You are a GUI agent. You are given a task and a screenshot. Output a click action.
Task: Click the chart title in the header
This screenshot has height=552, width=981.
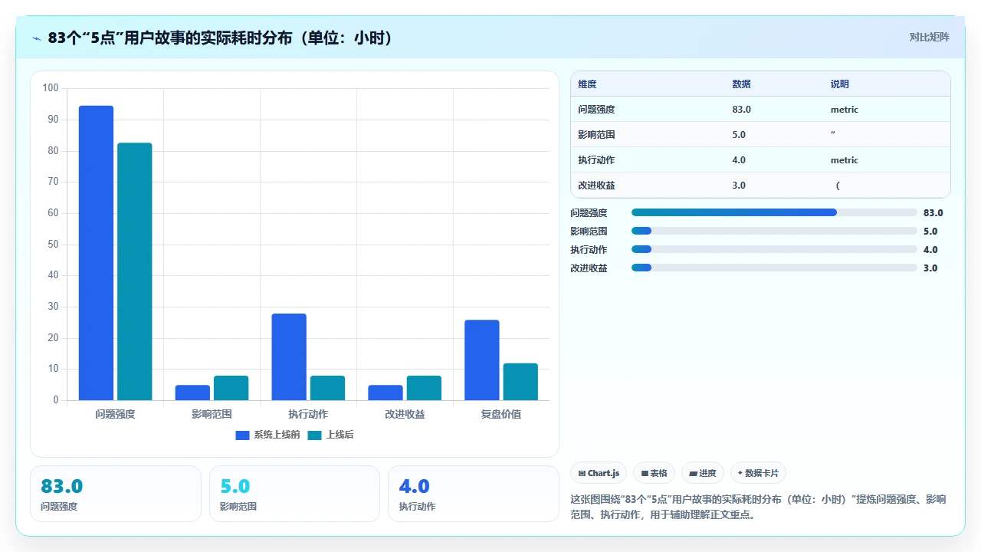coord(220,38)
